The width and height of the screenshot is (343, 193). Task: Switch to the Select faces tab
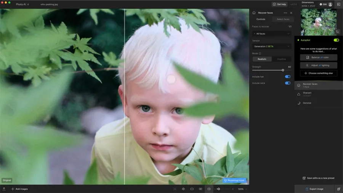(x=283, y=19)
